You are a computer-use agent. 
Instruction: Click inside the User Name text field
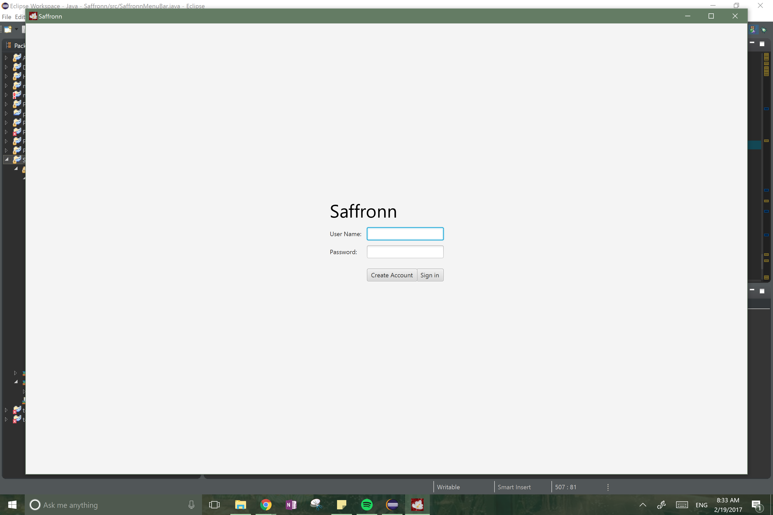[x=405, y=234]
